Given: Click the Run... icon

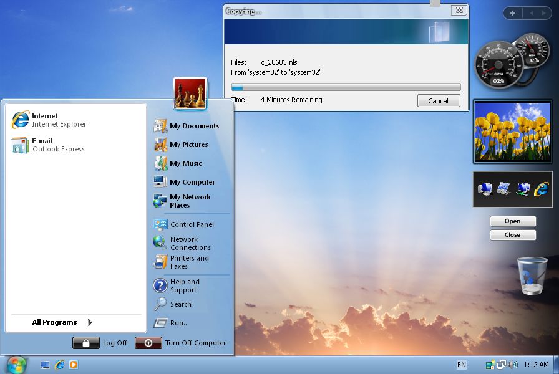Looking at the screenshot, I should [x=160, y=323].
